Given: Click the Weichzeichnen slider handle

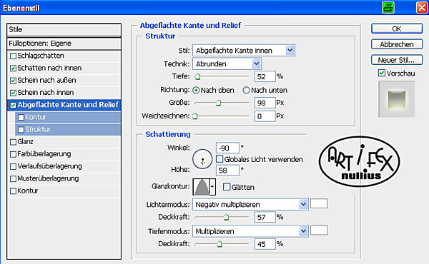Looking at the screenshot, I should 195,116.
